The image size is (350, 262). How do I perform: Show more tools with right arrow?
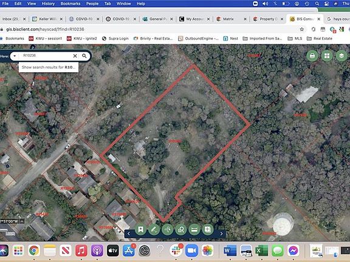click(x=221, y=233)
